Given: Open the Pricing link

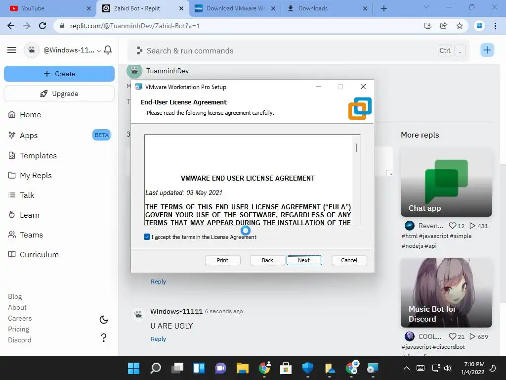Looking at the screenshot, I should pyautogui.click(x=18, y=329).
